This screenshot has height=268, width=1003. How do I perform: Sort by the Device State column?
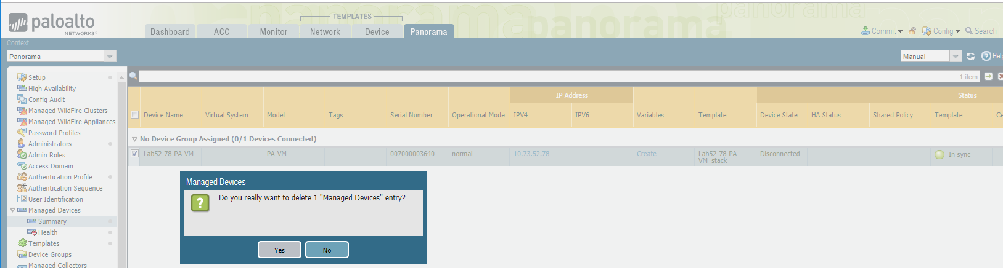tap(779, 115)
